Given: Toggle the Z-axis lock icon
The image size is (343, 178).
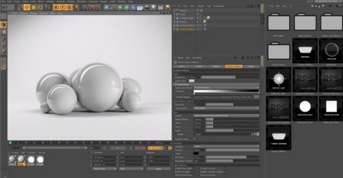Looking at the screenshot, I should point(69,7).
